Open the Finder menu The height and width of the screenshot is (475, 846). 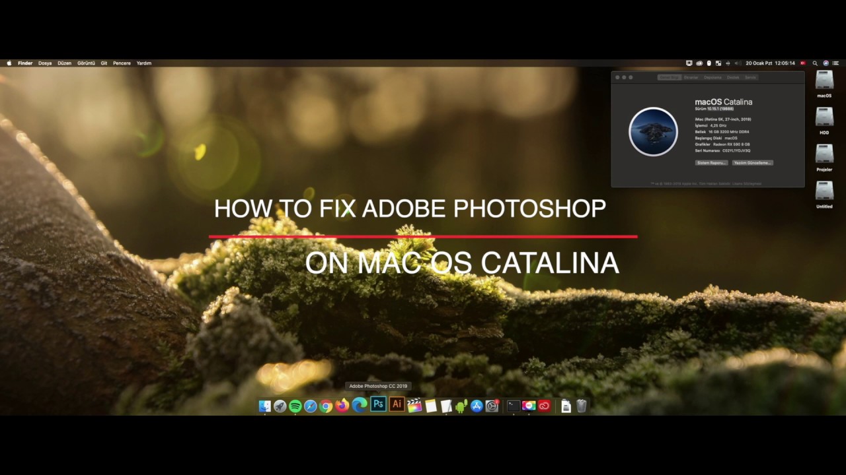pyautogui.click(x=25, y=63)
